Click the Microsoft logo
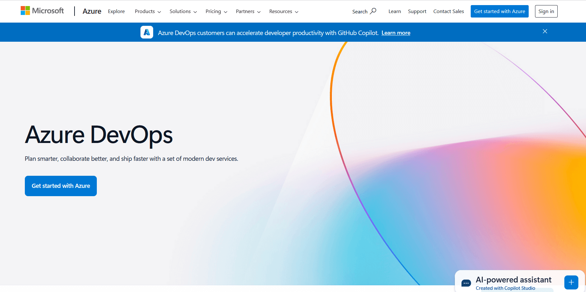 42,11
